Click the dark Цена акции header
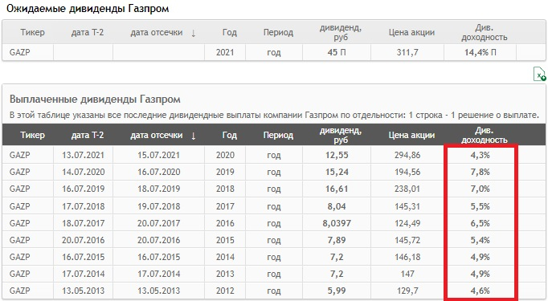Image resolution: width=548 pixels, height=301 pixels. (411, 135)
